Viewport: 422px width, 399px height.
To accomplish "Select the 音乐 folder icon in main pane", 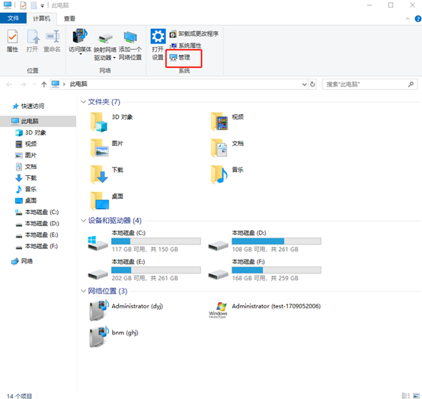I will point(219,174).
